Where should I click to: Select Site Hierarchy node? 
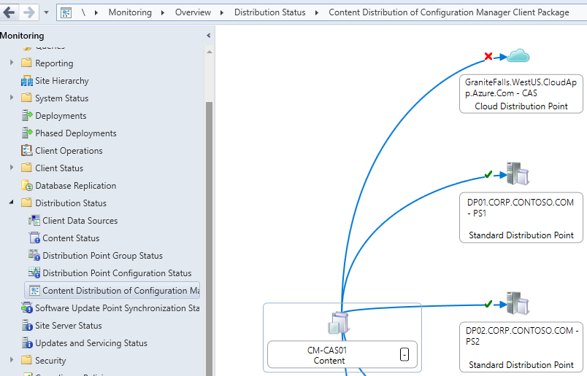(62, 81)
